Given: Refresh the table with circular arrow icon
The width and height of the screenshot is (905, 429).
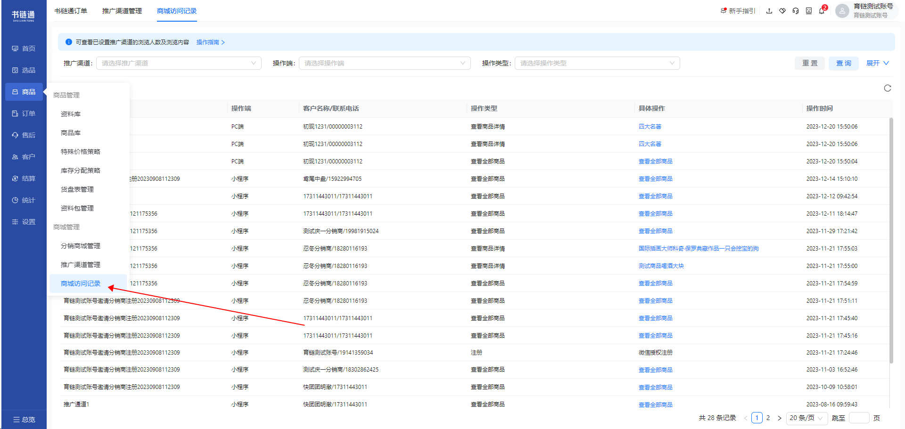Looking at the screenshot, I should [x=888, y=88].
